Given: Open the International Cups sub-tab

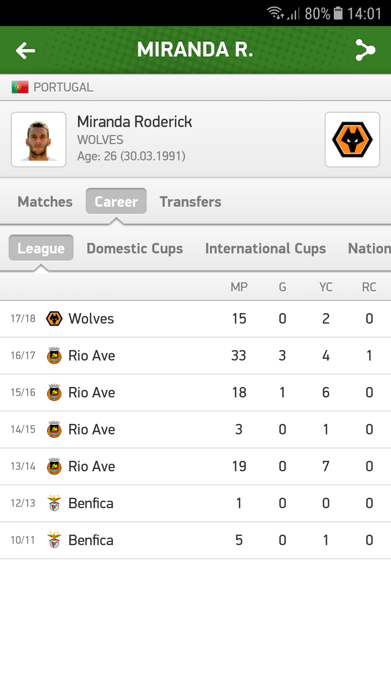Looking at the screenshot, I should (265, 248).
